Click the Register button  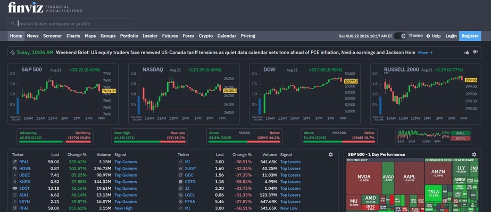point(470,36)
